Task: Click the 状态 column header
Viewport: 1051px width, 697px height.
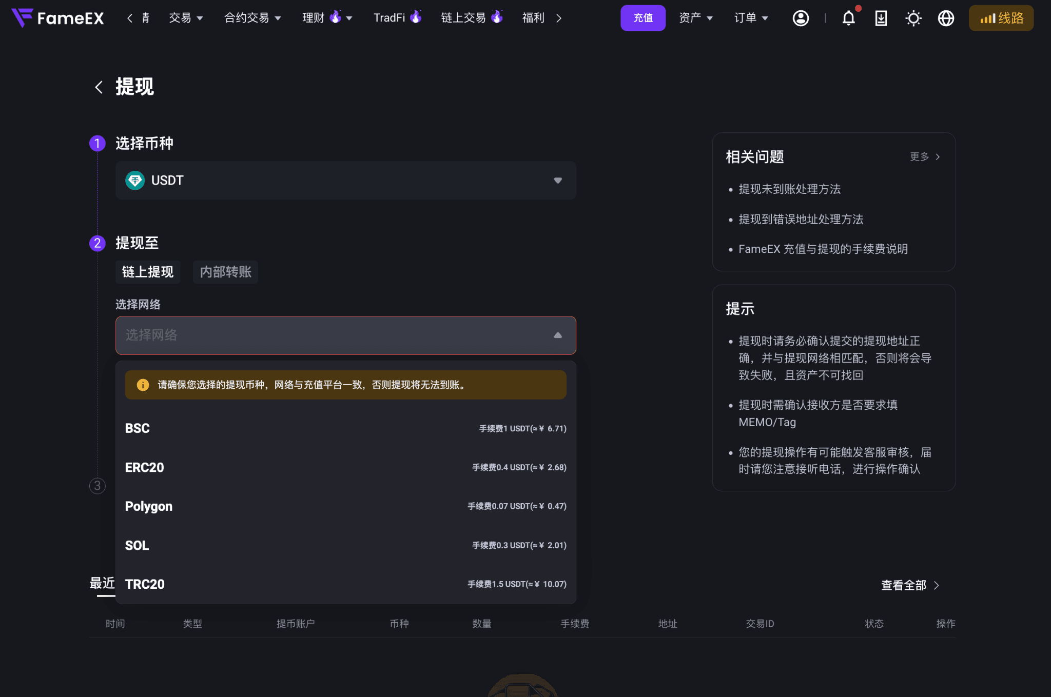Action: coord(874,624)
